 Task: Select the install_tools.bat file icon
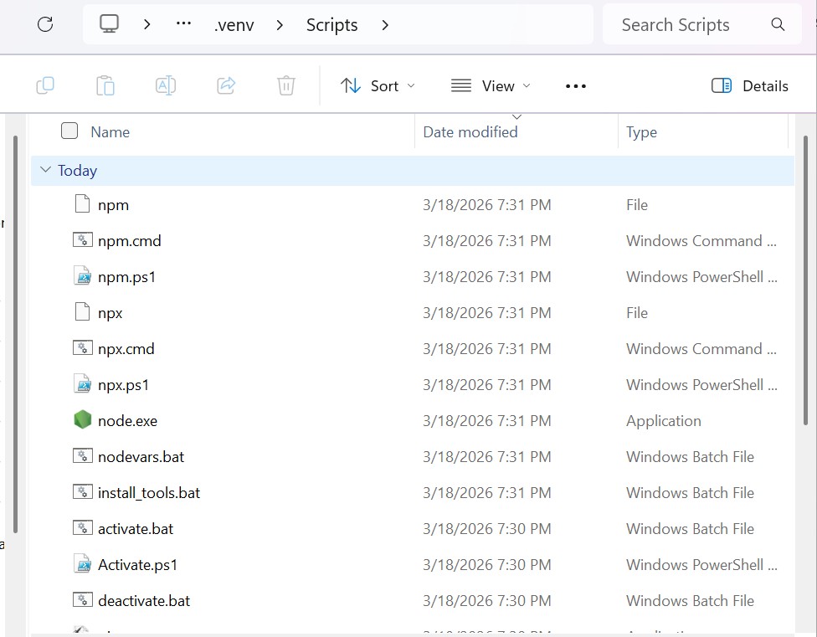pos(82,491)
